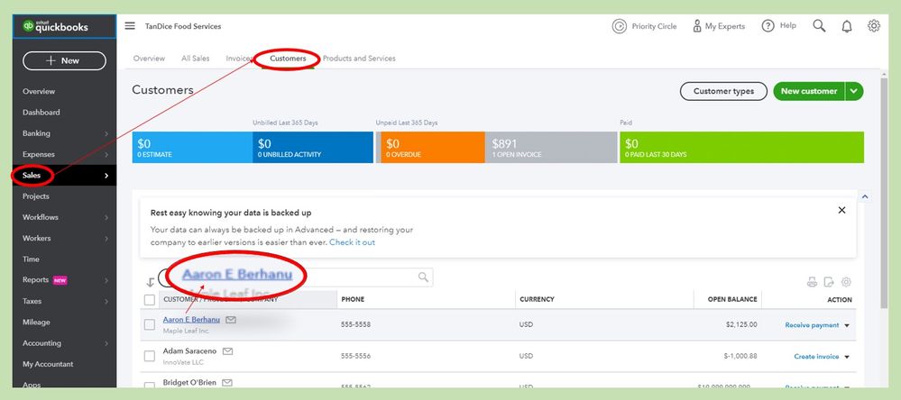Viewport: 901px width, 400px height.
Task: Check the box for Aaron E Berhanu
Action: pyautogui.click(x=150, y=324)
